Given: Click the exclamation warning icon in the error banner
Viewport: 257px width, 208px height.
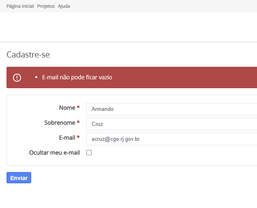Looking at the screenshot, I should coord(17,77).
